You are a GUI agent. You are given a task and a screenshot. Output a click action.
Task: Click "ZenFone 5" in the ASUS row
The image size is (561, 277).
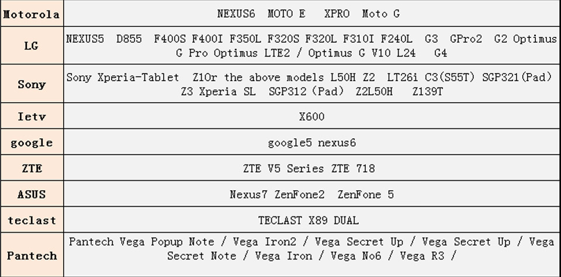point(365,195)
